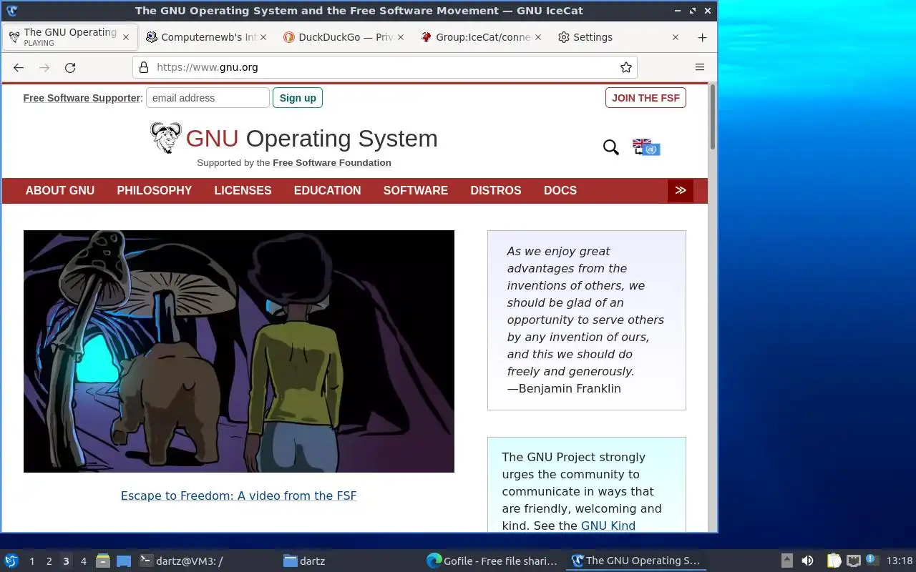
Task: Click the GNU head logo
Action: pyautogui.click(x=166, y=137)
